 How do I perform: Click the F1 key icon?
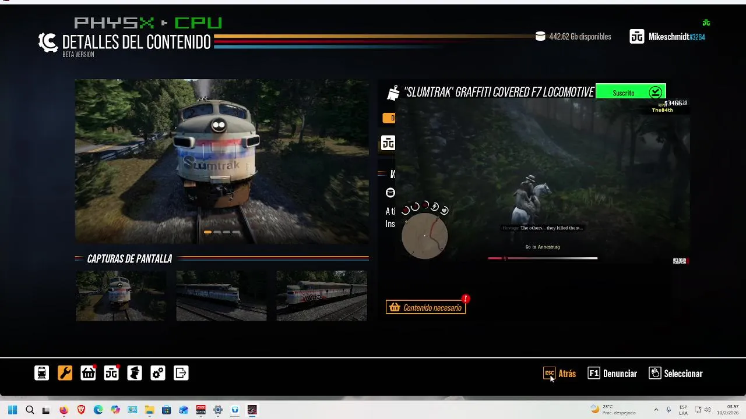click(x=594, y=373)
